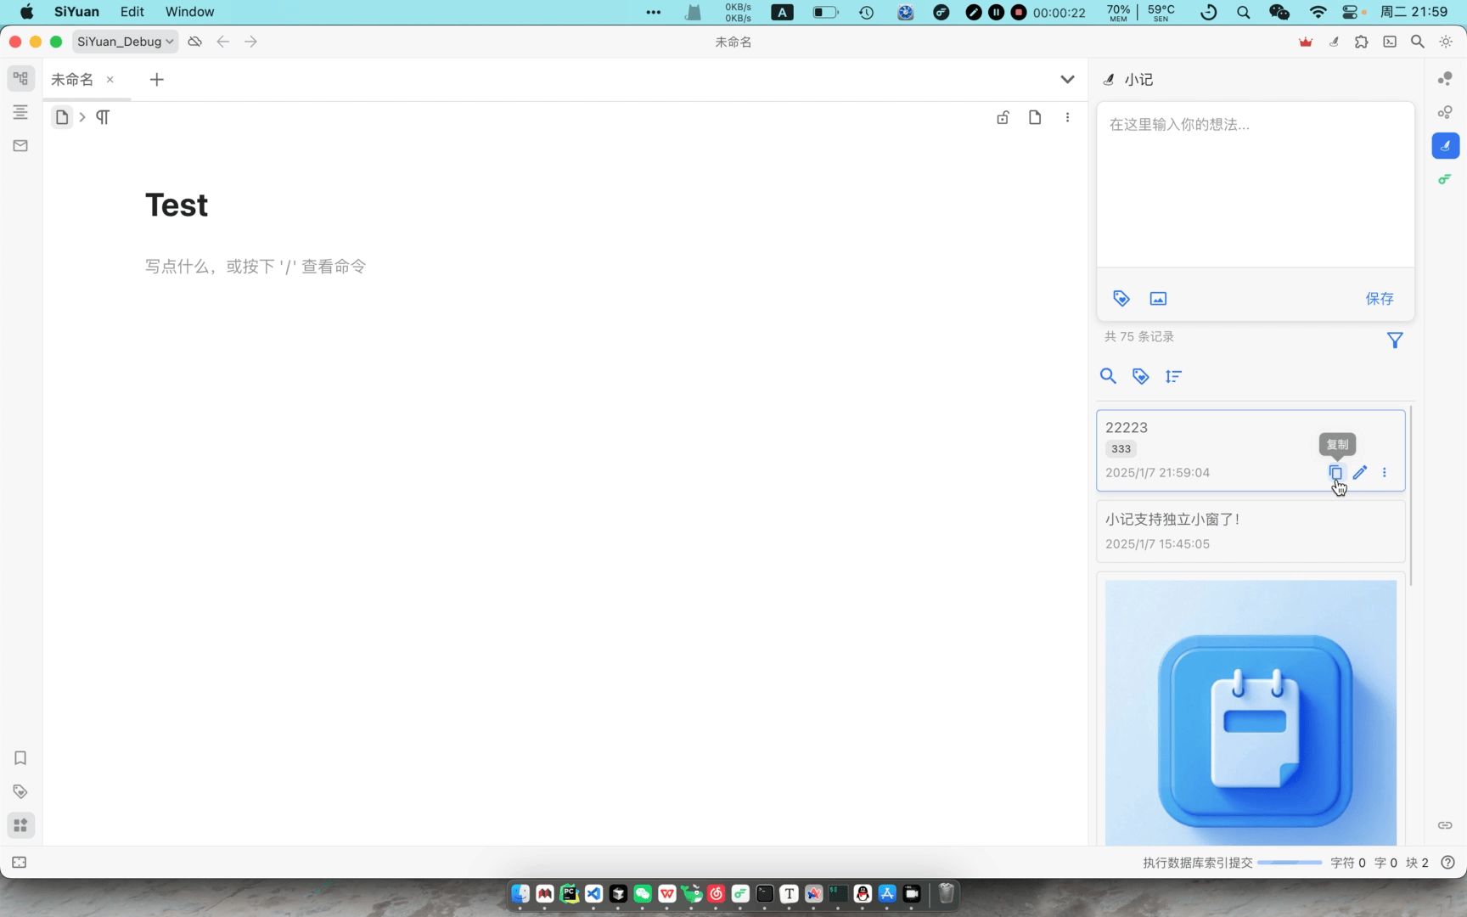1467x917 pixels.
Task: Click the sort icon in the notes toolbar
Action: point(1173,376)
